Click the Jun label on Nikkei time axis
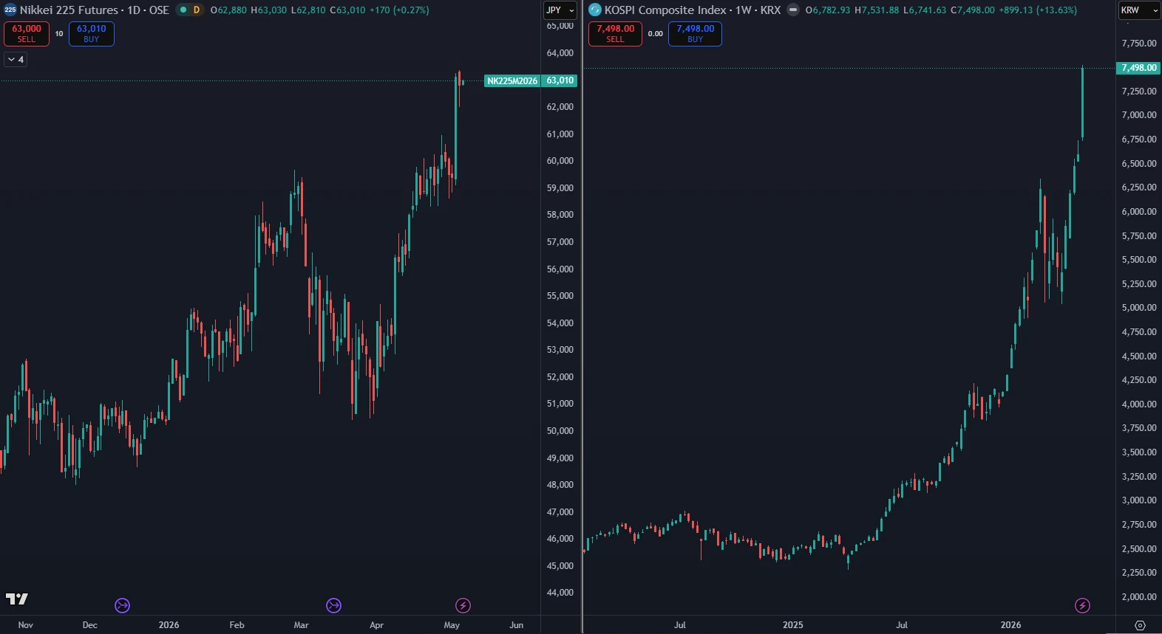Screen dimensions: 1162x634 tap(517, 625)
